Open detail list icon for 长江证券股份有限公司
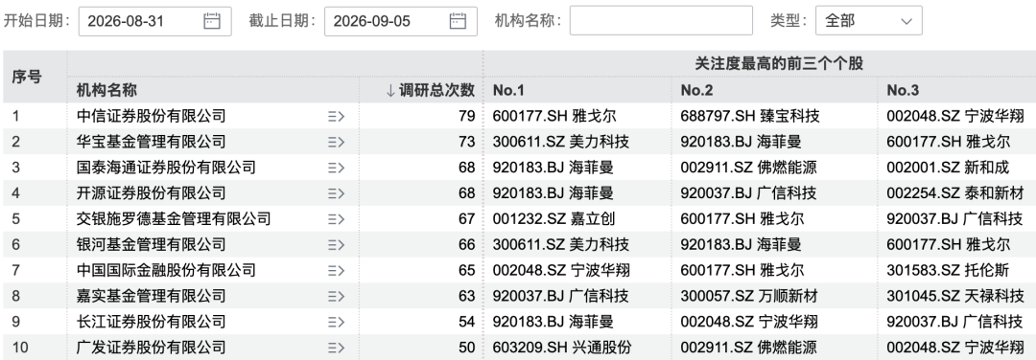The width and height of the screenshot is (1036, 360). pos(336,323)
